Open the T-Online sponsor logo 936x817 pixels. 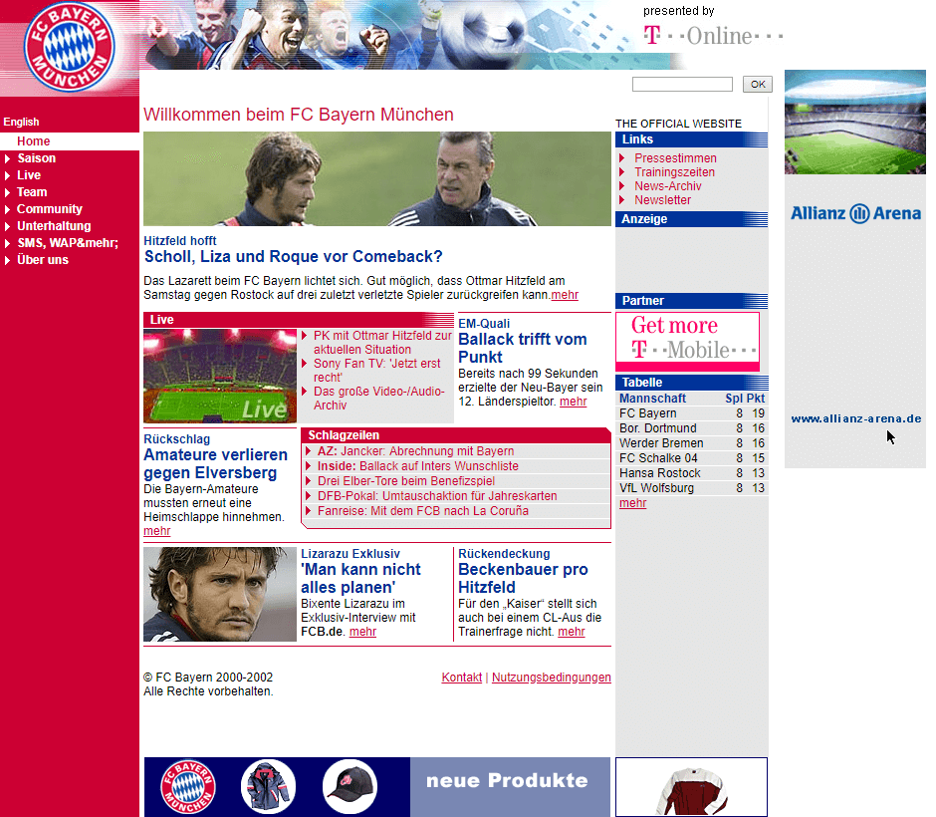[713, 36]
